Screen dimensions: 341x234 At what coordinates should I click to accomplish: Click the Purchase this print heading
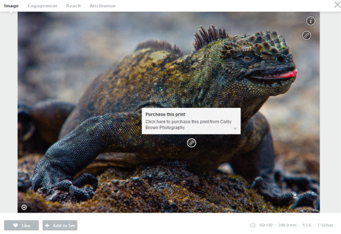[x=165, y=115]
